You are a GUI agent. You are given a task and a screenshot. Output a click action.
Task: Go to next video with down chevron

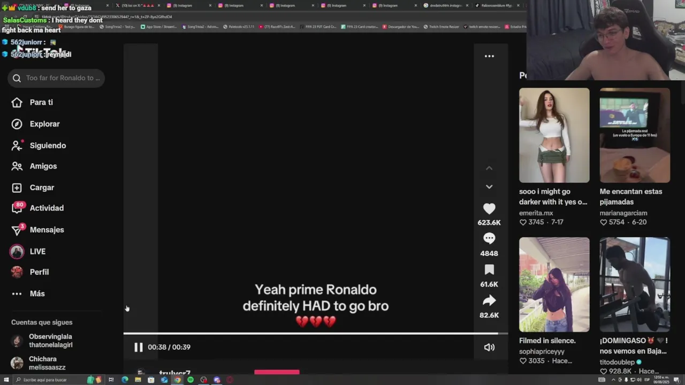[489, 187]
